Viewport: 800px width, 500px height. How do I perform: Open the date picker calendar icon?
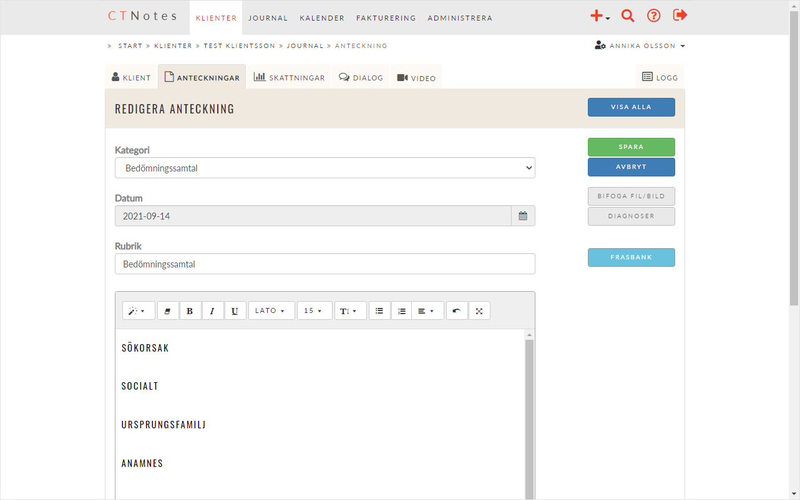pyautogui.click(x=523, y=216)
